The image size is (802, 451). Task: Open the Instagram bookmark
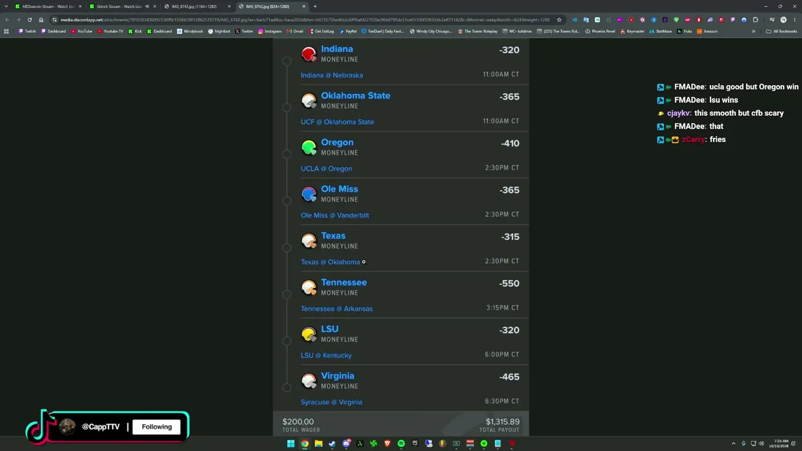tap(269, 31)
